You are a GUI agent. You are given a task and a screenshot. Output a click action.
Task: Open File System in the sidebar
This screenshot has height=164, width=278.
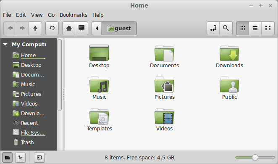pyautogui.click(x=29, y=132)
